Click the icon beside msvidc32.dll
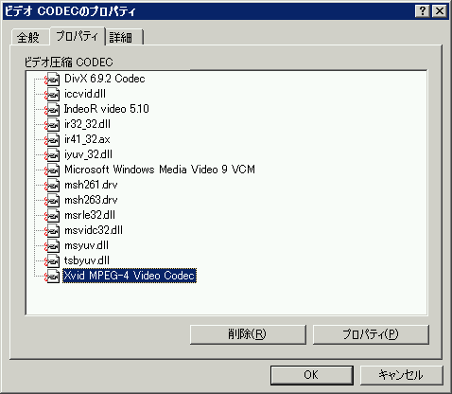This screenshot has height=394, width=452. coord(52,230)
